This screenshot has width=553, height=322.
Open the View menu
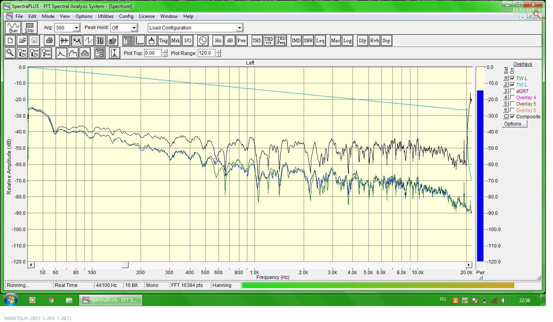[x=65, y=16]
